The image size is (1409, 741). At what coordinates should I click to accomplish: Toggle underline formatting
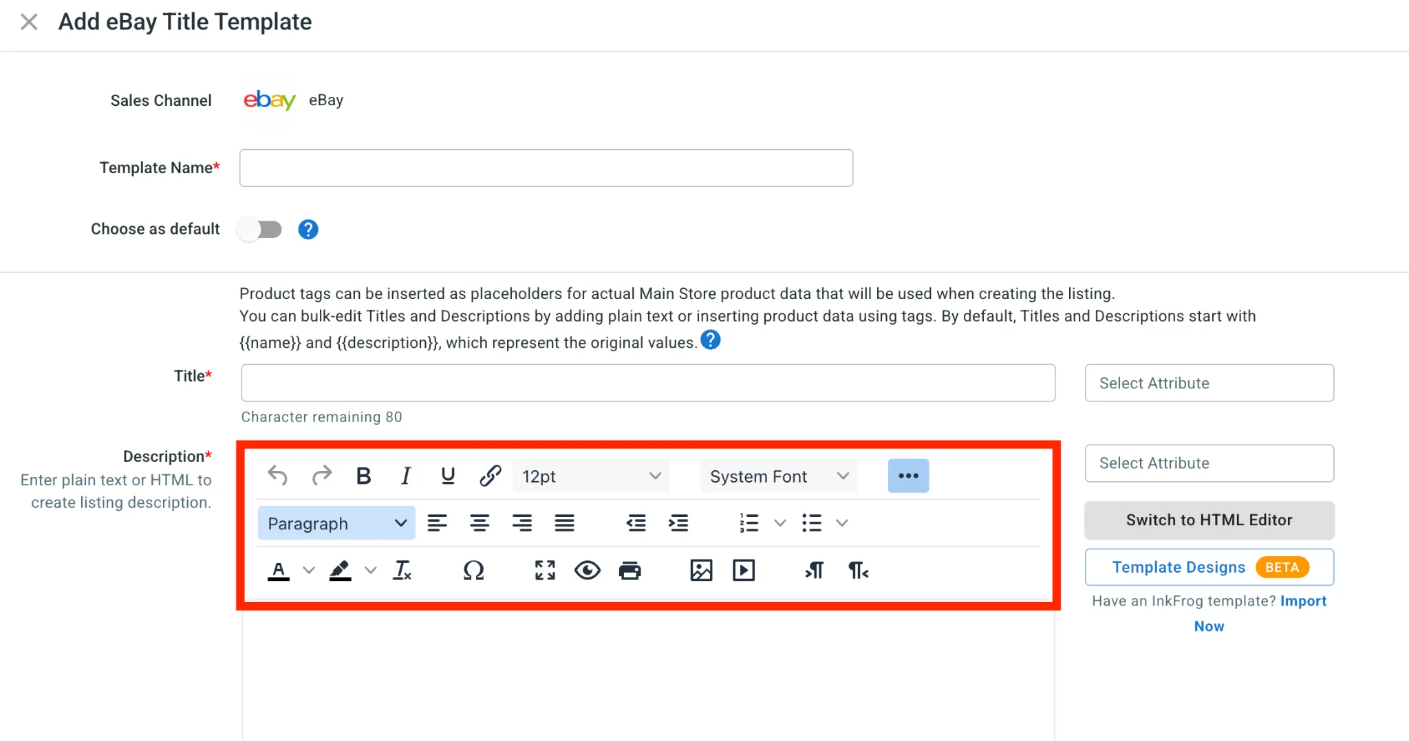(448, 476)
